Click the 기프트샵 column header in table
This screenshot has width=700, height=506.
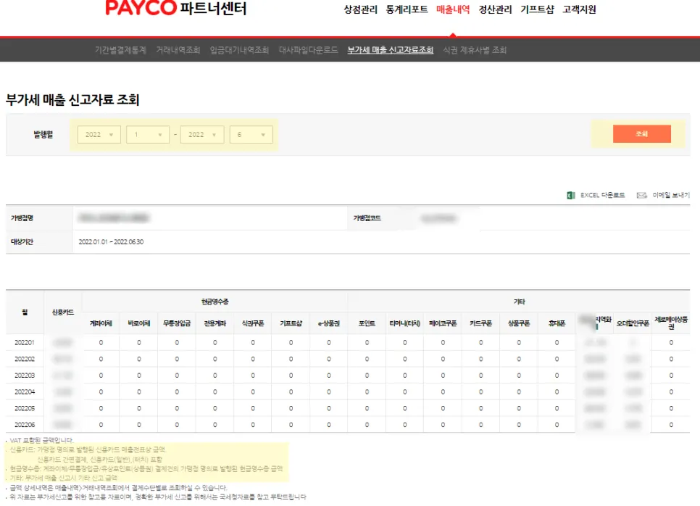point(291,323)
